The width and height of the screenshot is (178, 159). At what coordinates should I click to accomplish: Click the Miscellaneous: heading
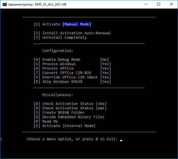[58, 95]
